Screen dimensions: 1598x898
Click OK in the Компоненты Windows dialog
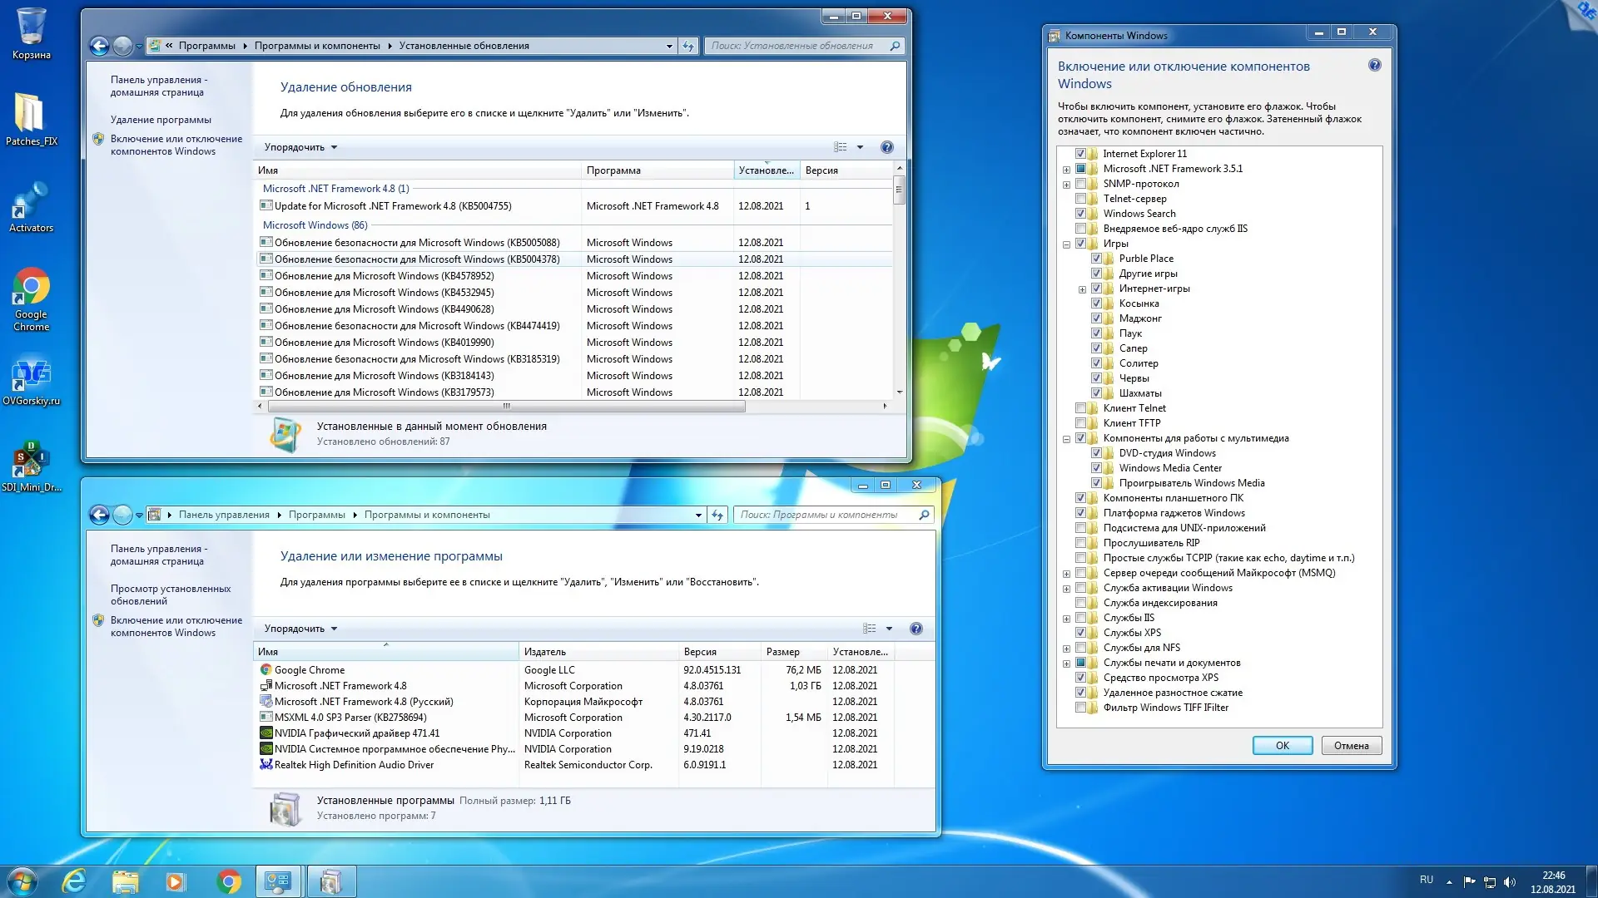tap(1282, 746)
